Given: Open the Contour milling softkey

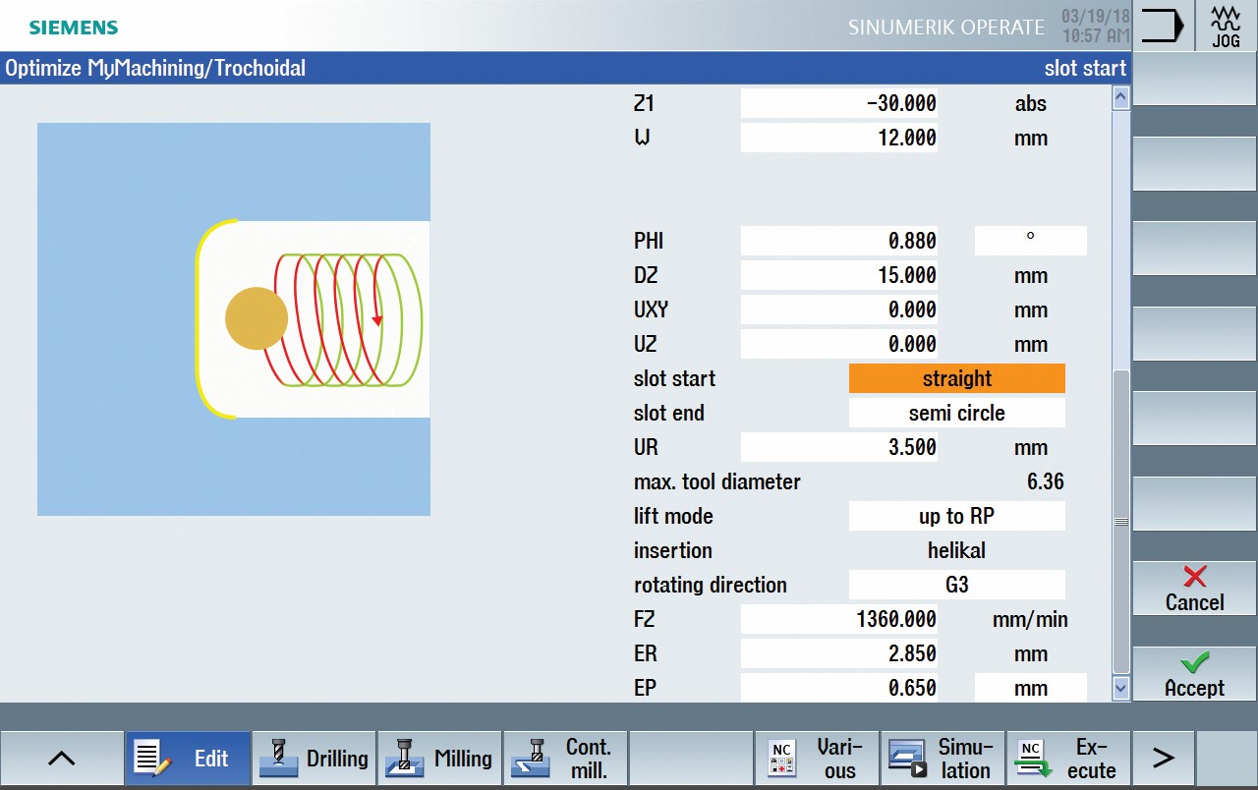Looking at the screenshot, I should 565,759.
